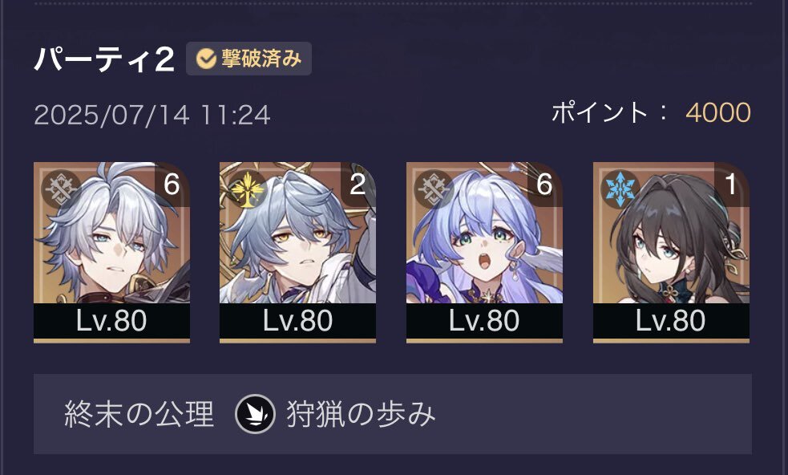The height and width of the screenshot is (475, 788).
Task: Click the checkmark icon in 撃破済み badge
Action: (x=206, y=59)
